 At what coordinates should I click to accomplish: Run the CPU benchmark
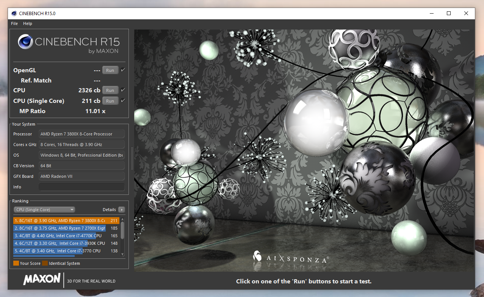tap(110, 90)
